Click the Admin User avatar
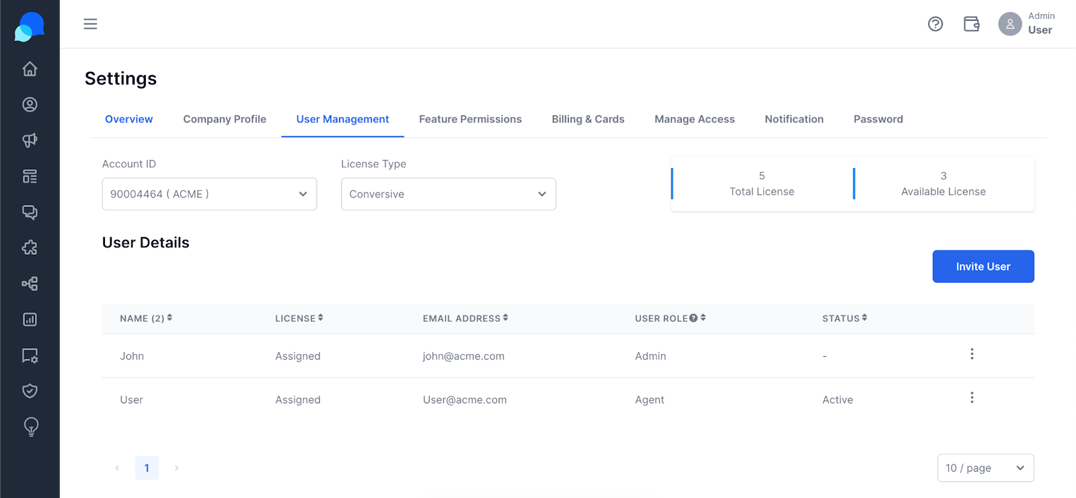The width and height of the screenshot is (1076, 498). click(1010, 24)
